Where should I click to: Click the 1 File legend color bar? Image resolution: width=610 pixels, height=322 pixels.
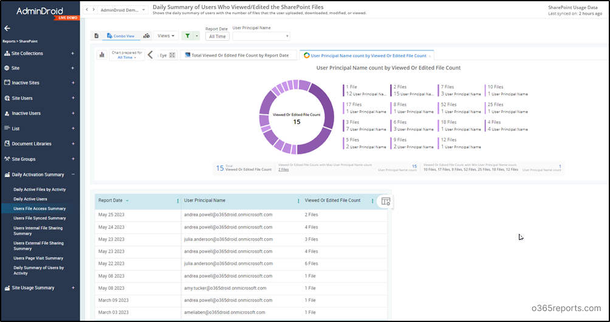point(343,91)
